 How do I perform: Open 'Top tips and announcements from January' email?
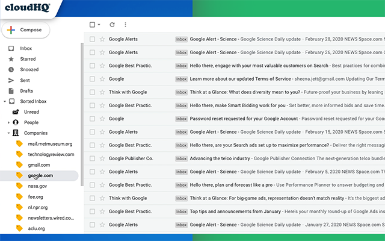click(x=235, y=211)
